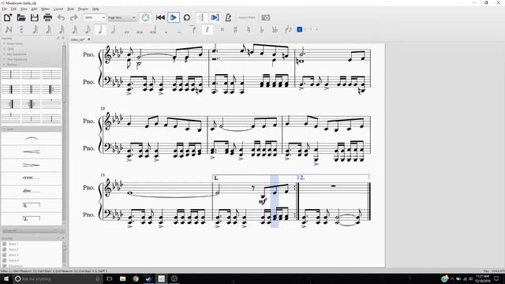Create a new score
505x284 pixels.
[x=8, y=17]
